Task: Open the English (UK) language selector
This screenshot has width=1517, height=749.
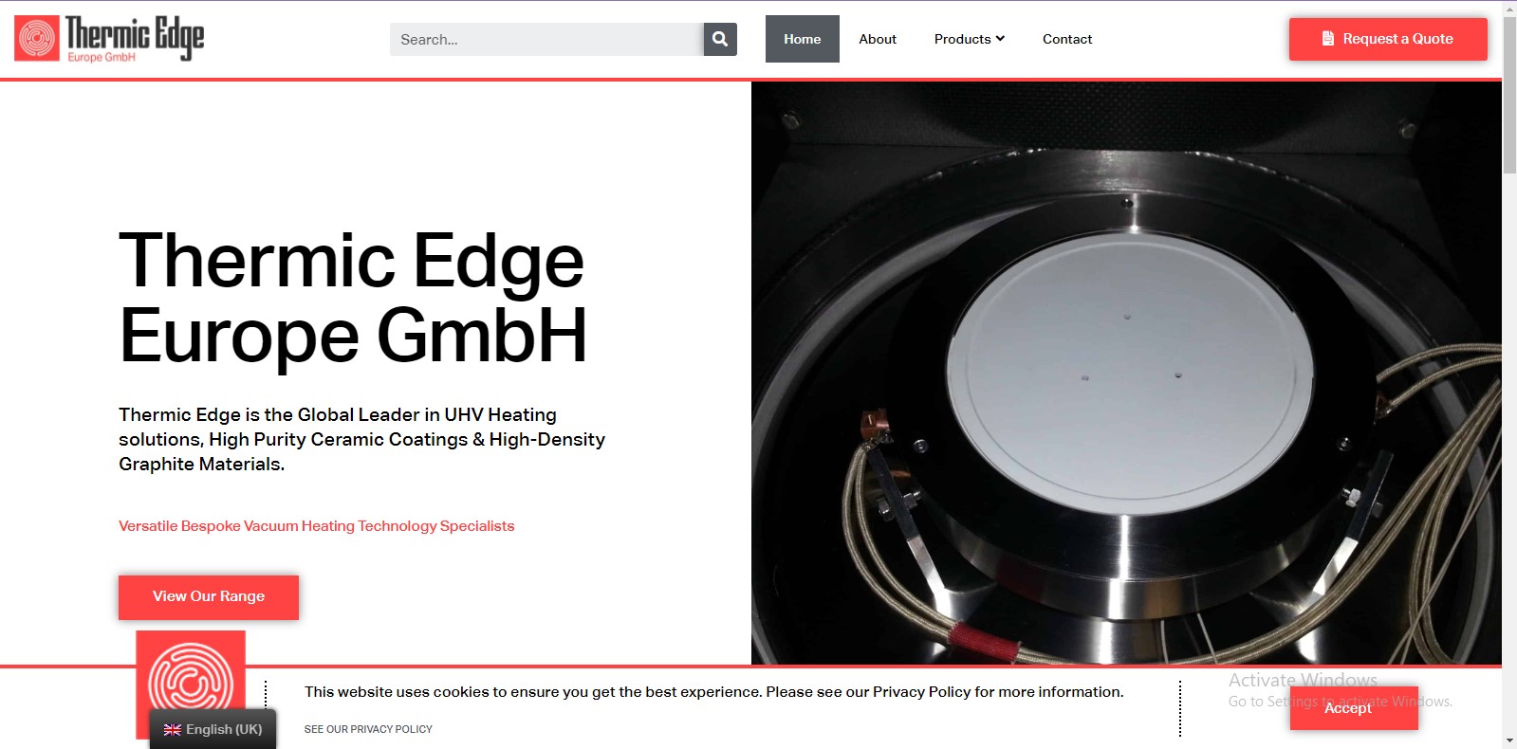Action: (x=213, y=729)
